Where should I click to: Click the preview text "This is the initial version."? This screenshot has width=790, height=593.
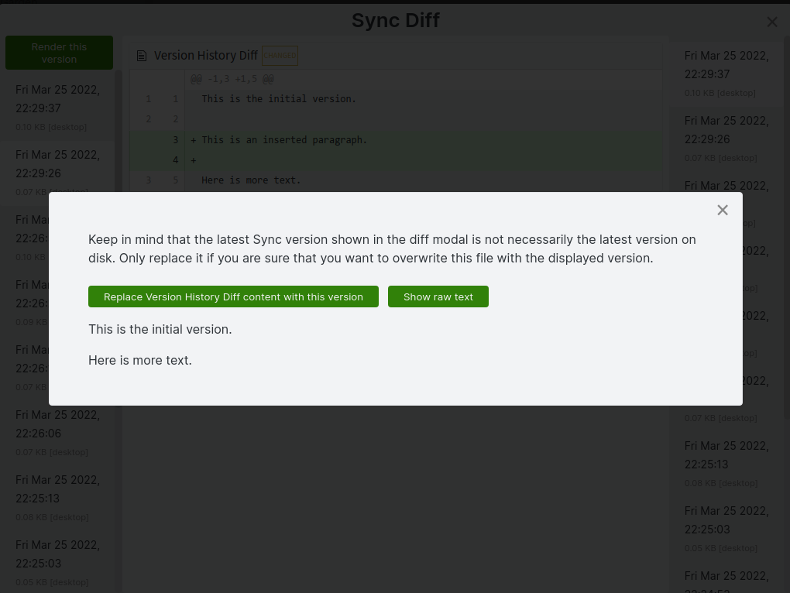160,329
